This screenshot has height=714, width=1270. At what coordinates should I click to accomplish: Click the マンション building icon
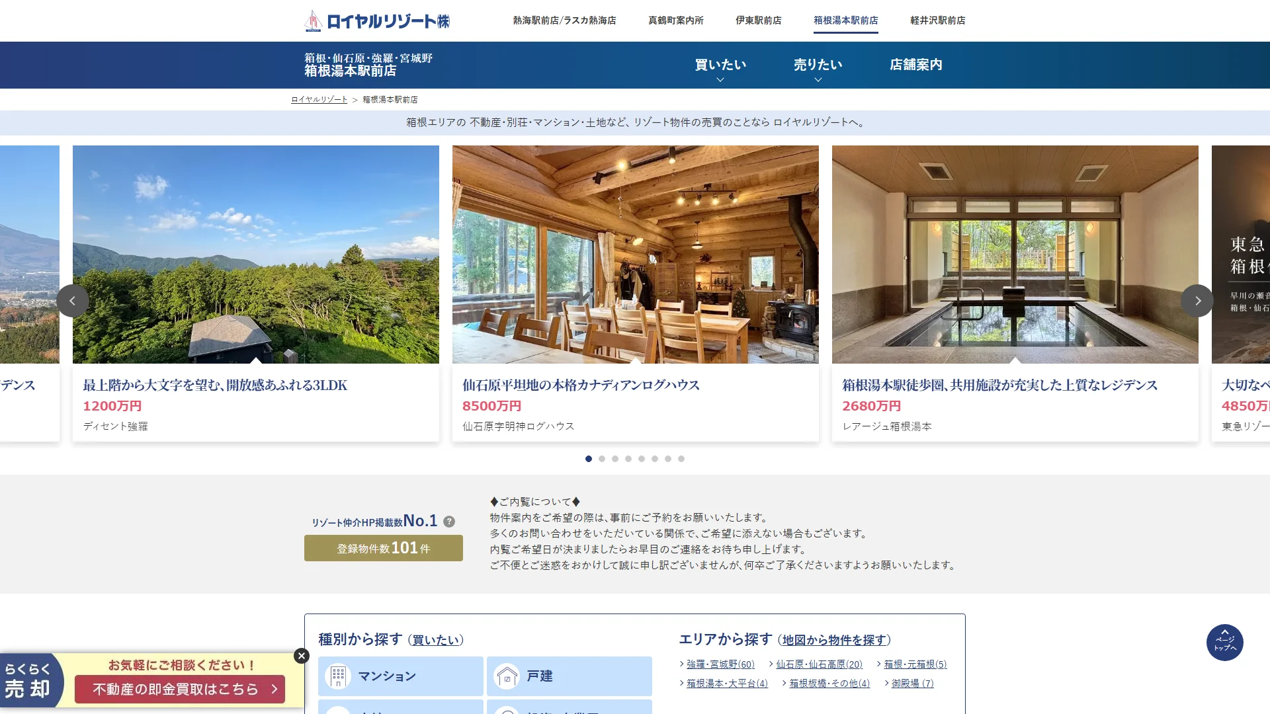point(338,676)
